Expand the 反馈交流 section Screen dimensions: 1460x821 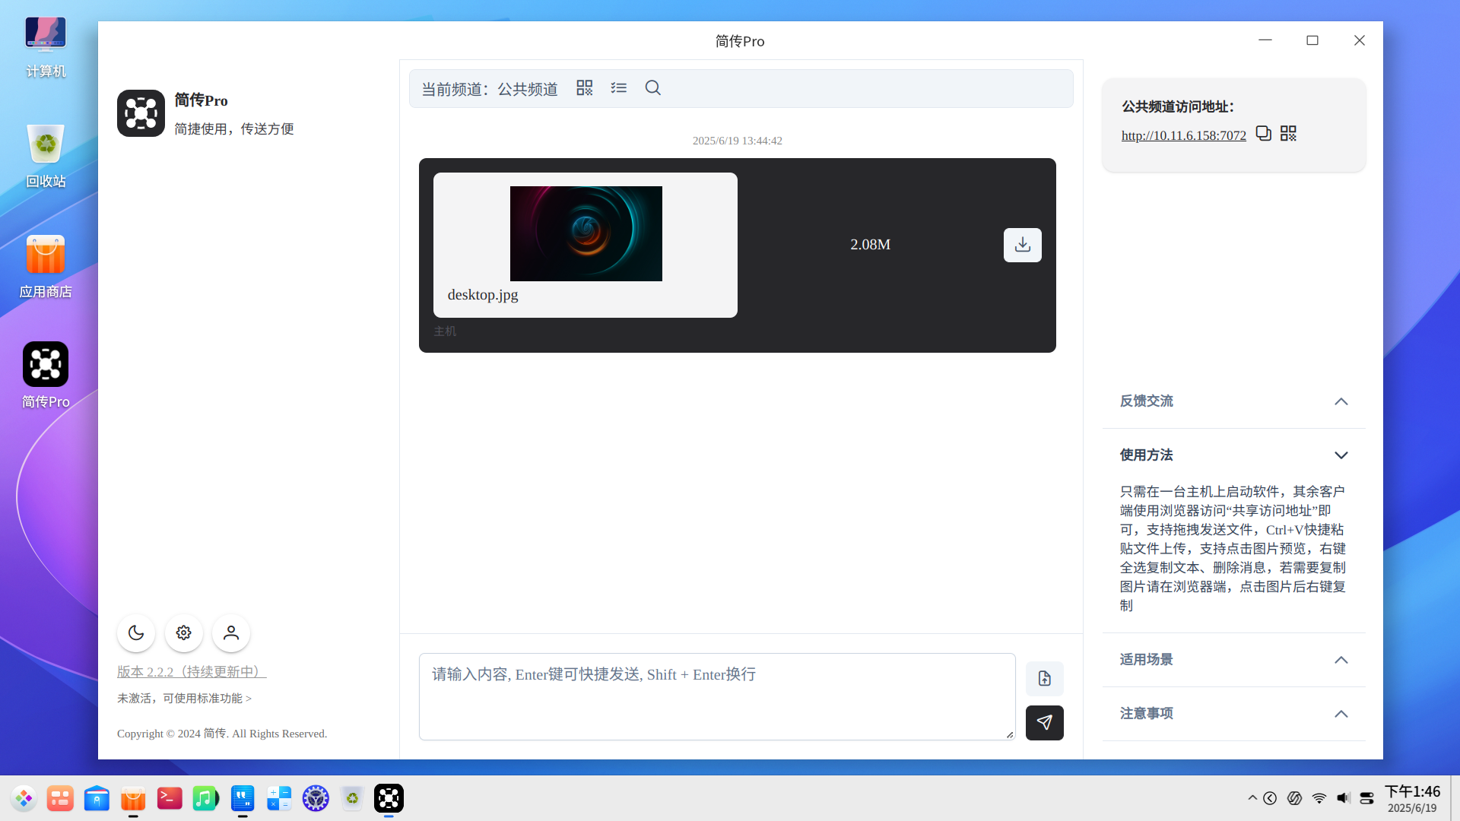tap(1233, 401)
